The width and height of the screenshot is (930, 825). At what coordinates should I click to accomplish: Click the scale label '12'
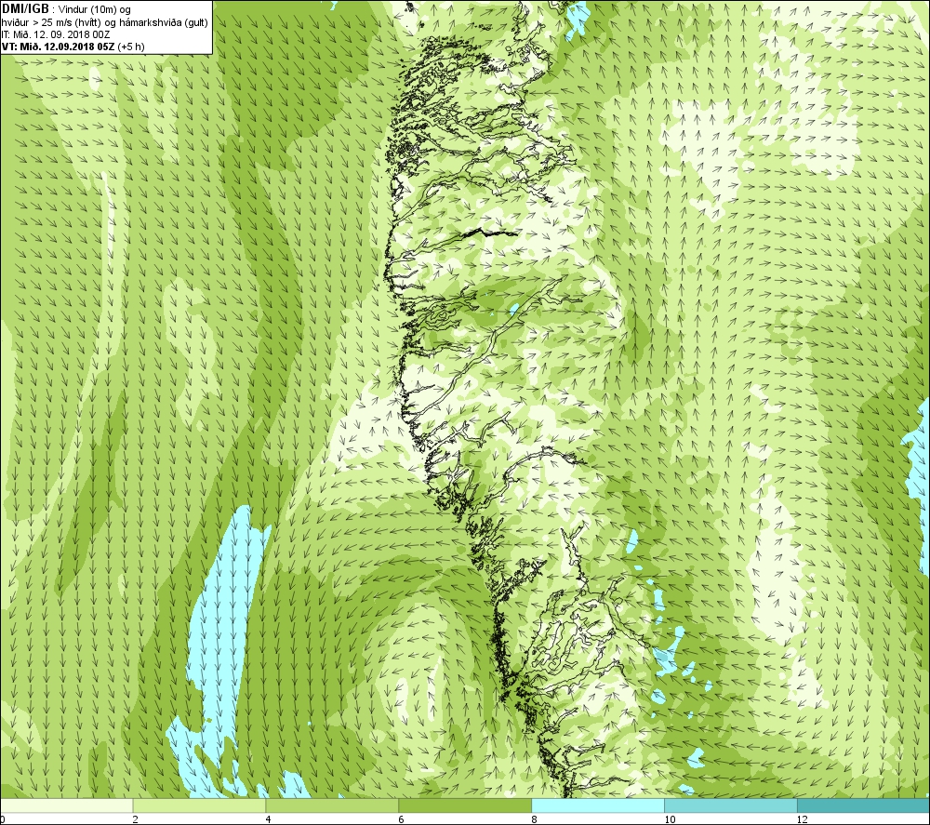click(x=802, y=819)
